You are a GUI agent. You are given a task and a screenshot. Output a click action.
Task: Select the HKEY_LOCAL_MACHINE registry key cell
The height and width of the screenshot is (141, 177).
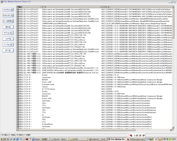click(x=134, y=23)
